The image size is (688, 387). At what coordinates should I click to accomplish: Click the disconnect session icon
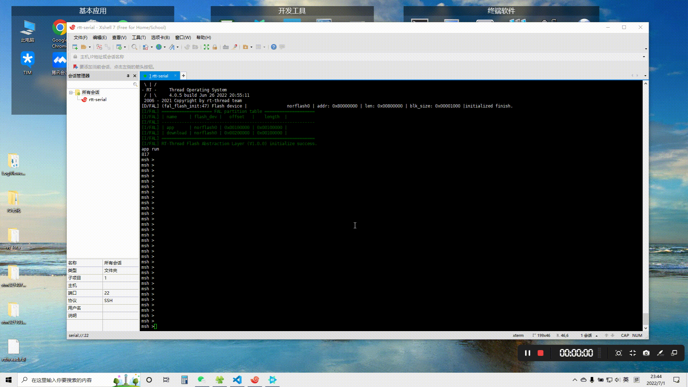coord(107,47)
